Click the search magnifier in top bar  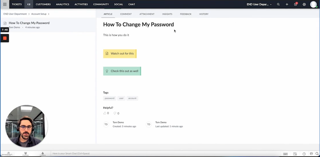tap(278, 4)
